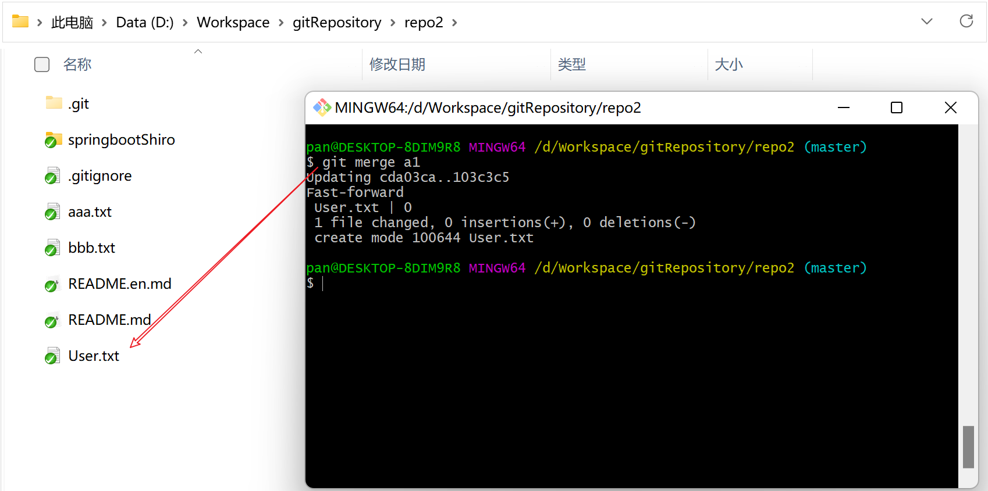Sort files by 修改日期 column

point(397,64)
